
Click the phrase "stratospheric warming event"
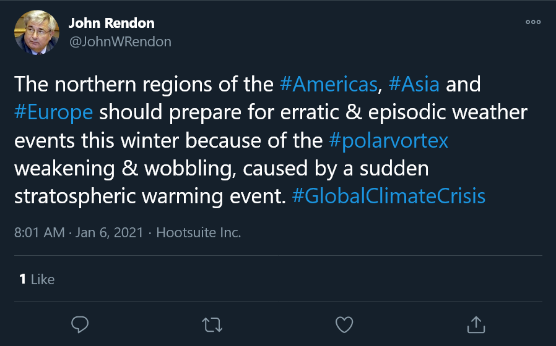click(149, 196)
